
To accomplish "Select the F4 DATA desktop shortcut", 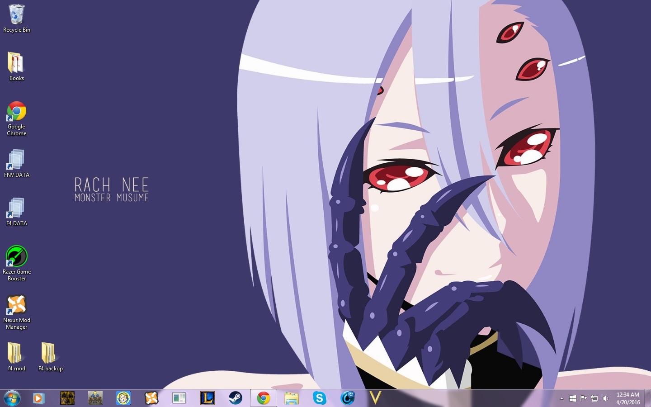I will click(x=17, y=212).
